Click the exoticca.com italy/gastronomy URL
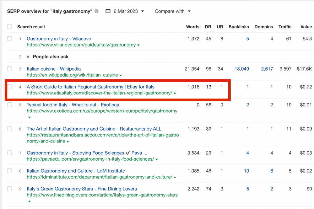 coord(102,111)
